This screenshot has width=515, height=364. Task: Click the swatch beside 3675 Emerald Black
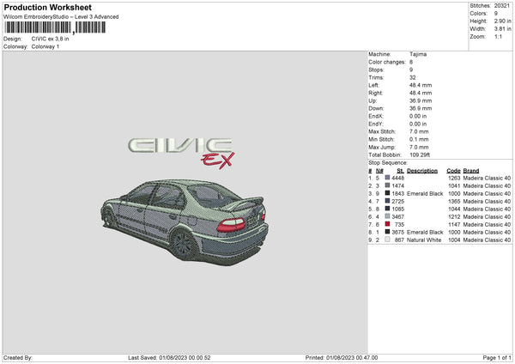tap(387, 232)
